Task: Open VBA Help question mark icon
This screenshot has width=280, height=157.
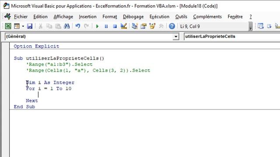Action: coord(172,26)
